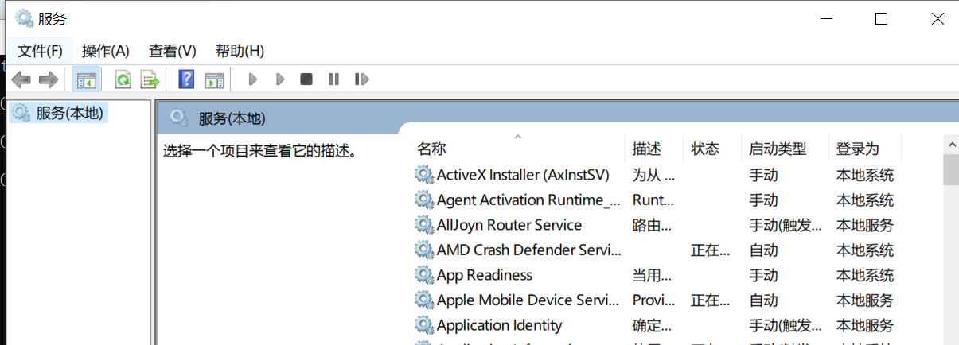959x345 pixels.
Task: Maximize the 服务 window
Action: point(881,19)
